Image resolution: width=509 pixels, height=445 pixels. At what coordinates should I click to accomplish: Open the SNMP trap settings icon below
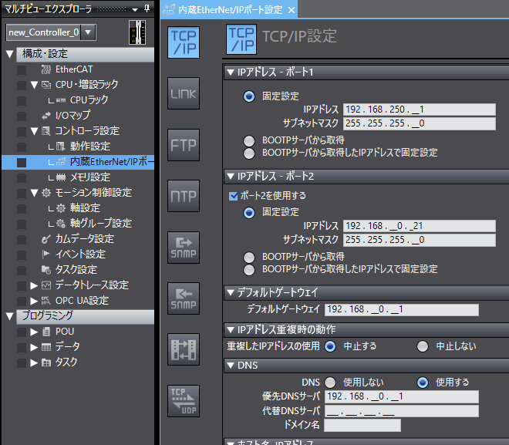click(183, 298)
